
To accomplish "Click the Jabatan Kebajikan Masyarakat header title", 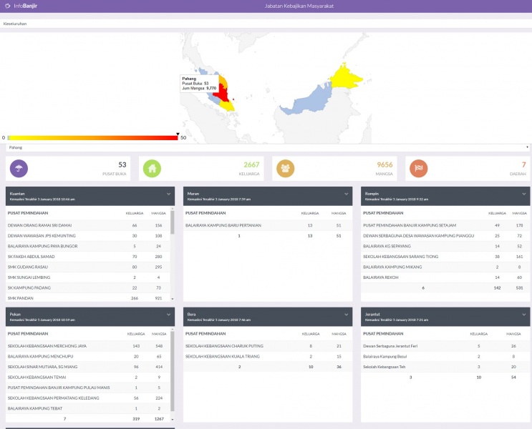I will [x=299, y=6].
